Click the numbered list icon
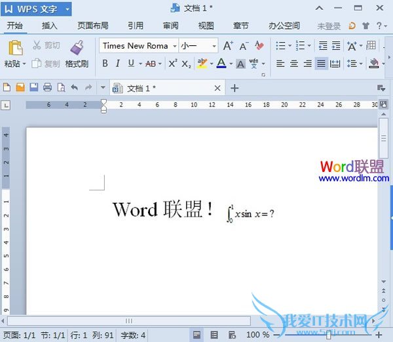The width and height of the screenshot is (393, 342). click(x=300, y=46)
